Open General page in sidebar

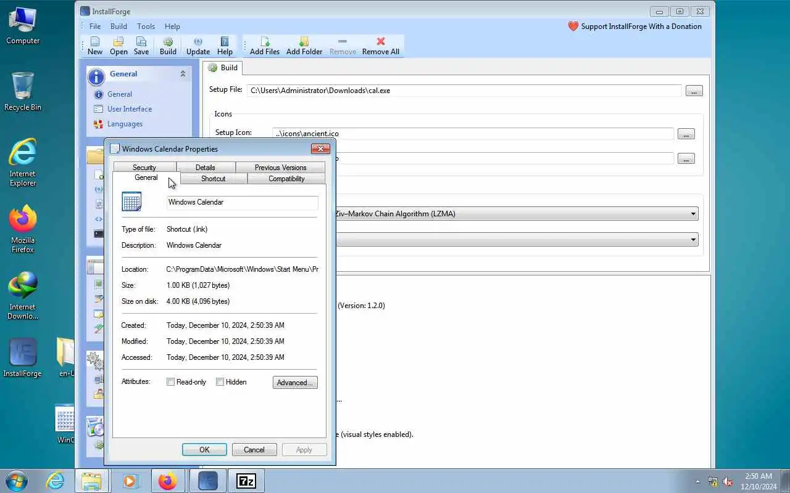click(x=120, y=94)
